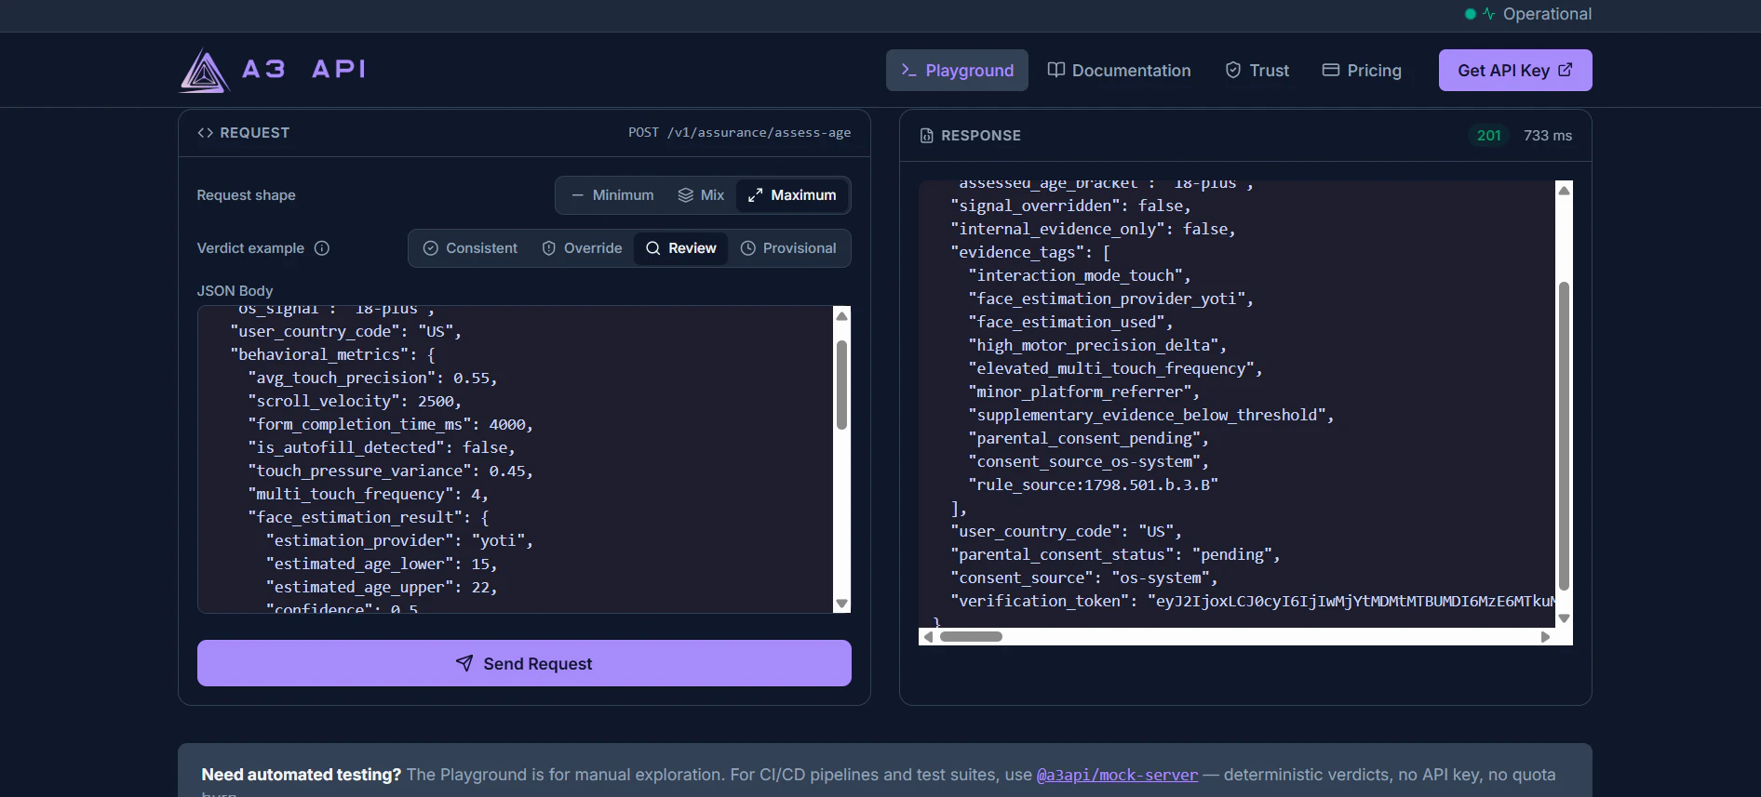Viewport: 1761px width, 797px height.
Task: Click the paper plane icon on Send Request
Action: point(464,663)
